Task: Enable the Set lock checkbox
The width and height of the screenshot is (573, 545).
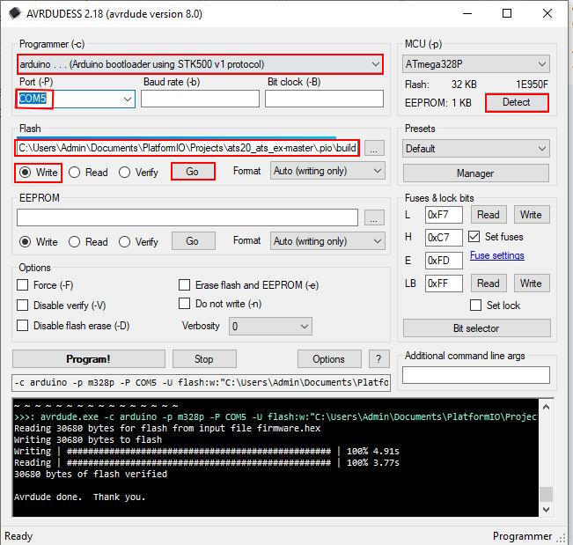Action: tap(475, 306)
